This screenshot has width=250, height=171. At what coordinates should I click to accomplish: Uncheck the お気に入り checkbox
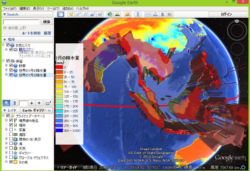[8, 45]
